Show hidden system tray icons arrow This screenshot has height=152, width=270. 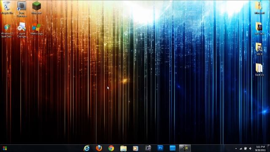point(236,149)
